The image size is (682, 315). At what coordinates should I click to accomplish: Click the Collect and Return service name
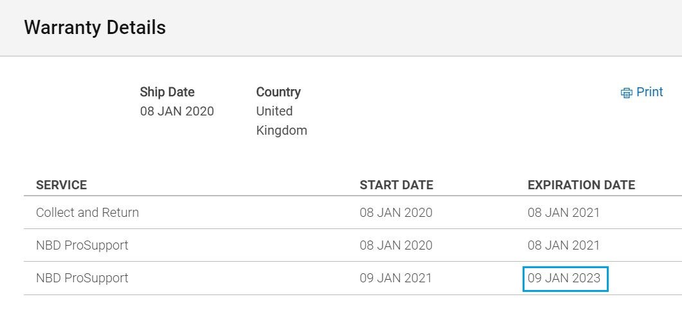tap(87, 212)
